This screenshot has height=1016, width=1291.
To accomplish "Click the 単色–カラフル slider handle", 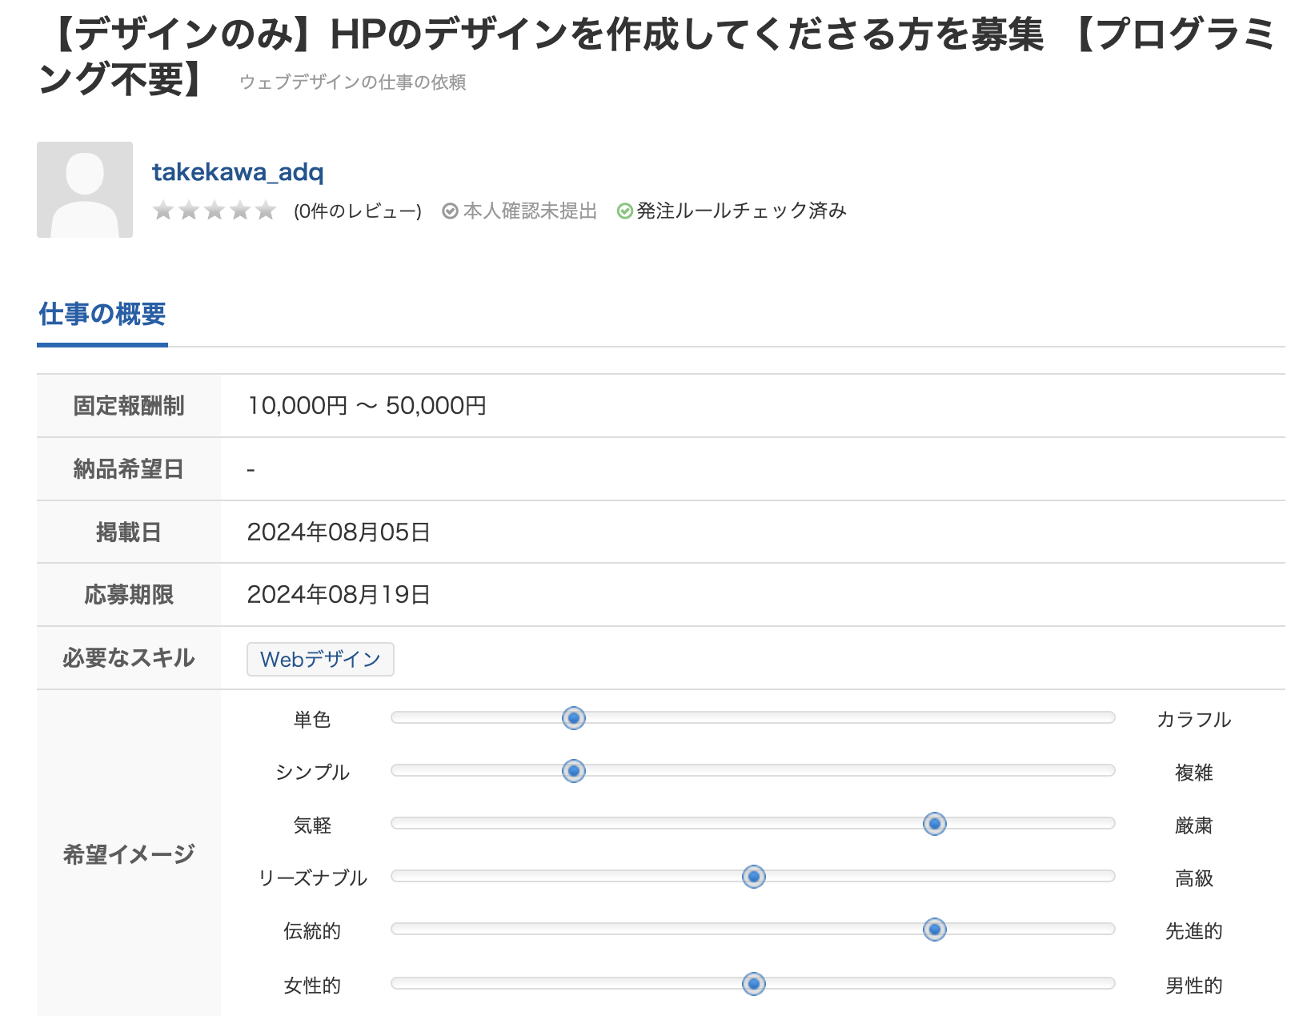I will pos(574,718).
